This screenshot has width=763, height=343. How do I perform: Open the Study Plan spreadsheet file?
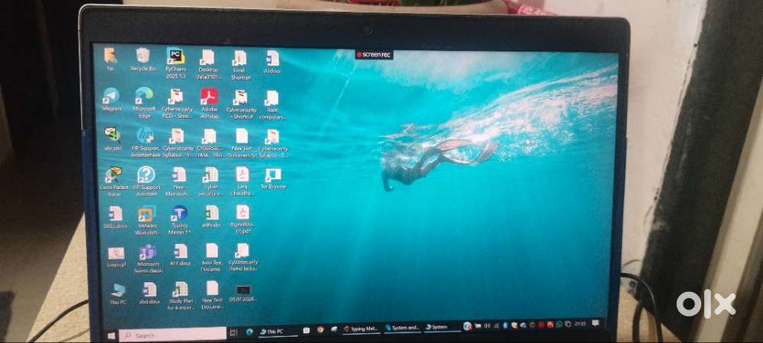[x=180, y=296]
